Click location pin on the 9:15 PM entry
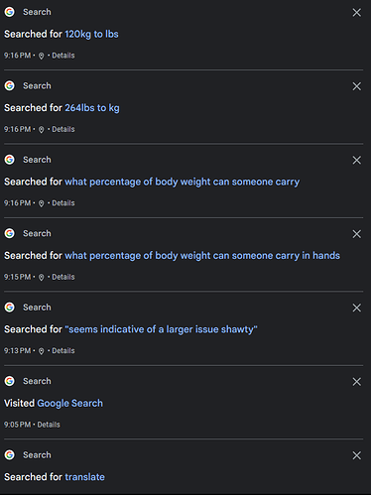Viewport: 371px width, 495px height. (x=41, y=278)
